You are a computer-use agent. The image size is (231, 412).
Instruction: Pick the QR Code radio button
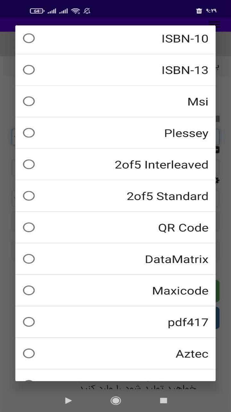[29, 228]
